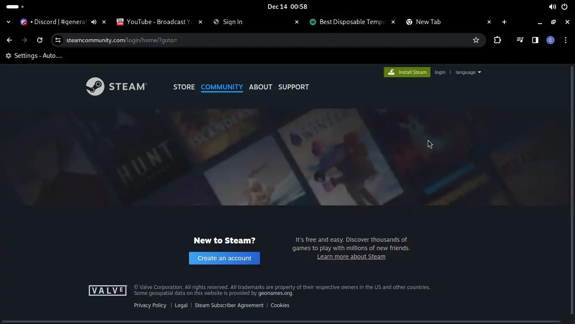575x324 pixels.
Task: Reload the Steam login page
Action: point(40,40)
